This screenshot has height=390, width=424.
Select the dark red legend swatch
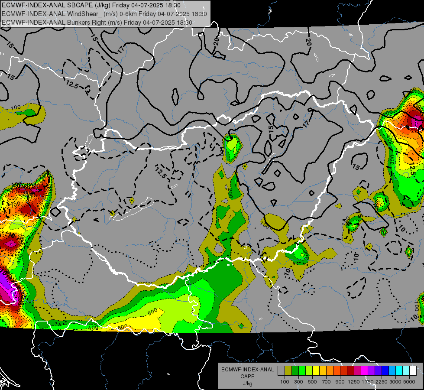(x=351, y=370)
